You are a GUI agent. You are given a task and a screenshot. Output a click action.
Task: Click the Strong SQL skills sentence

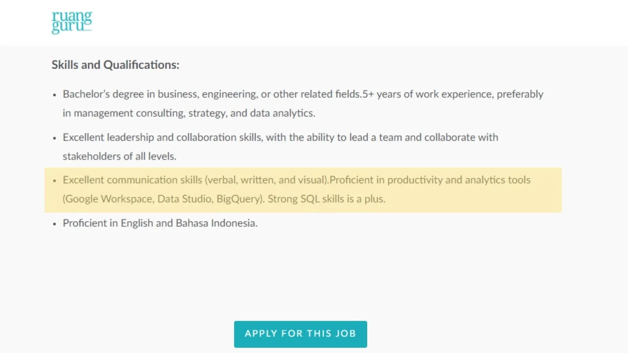click(x=326, y=199)
